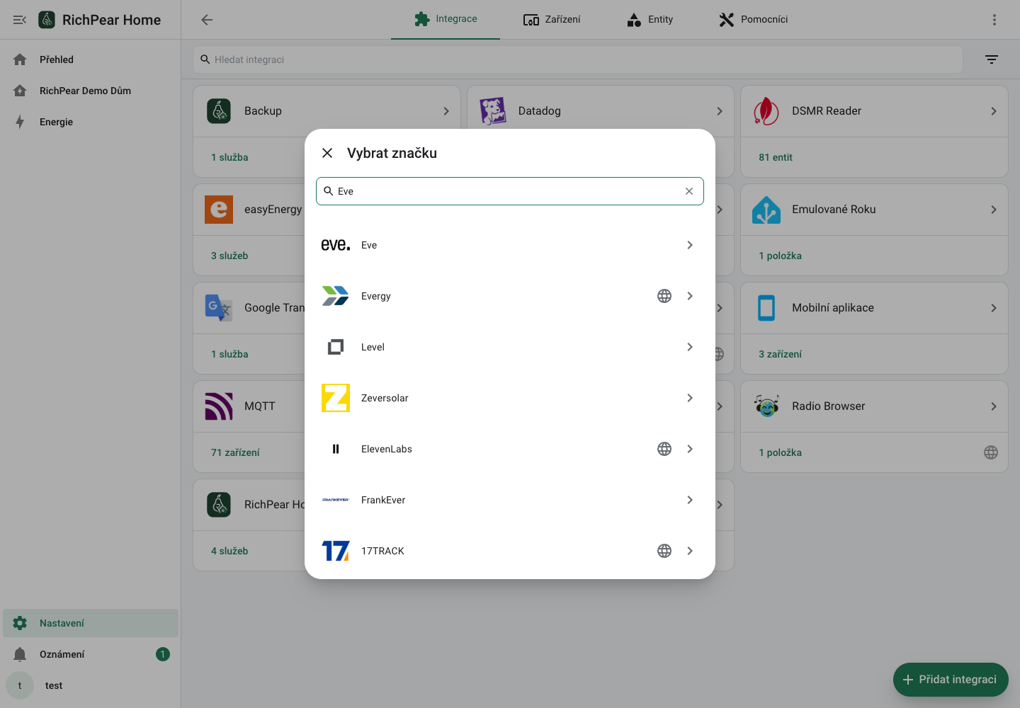1020x708 pixels.
Task: Open the 71 zařízení link
Action: coord(235,452)
